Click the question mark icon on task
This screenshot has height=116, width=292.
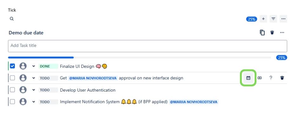point(271,78)
